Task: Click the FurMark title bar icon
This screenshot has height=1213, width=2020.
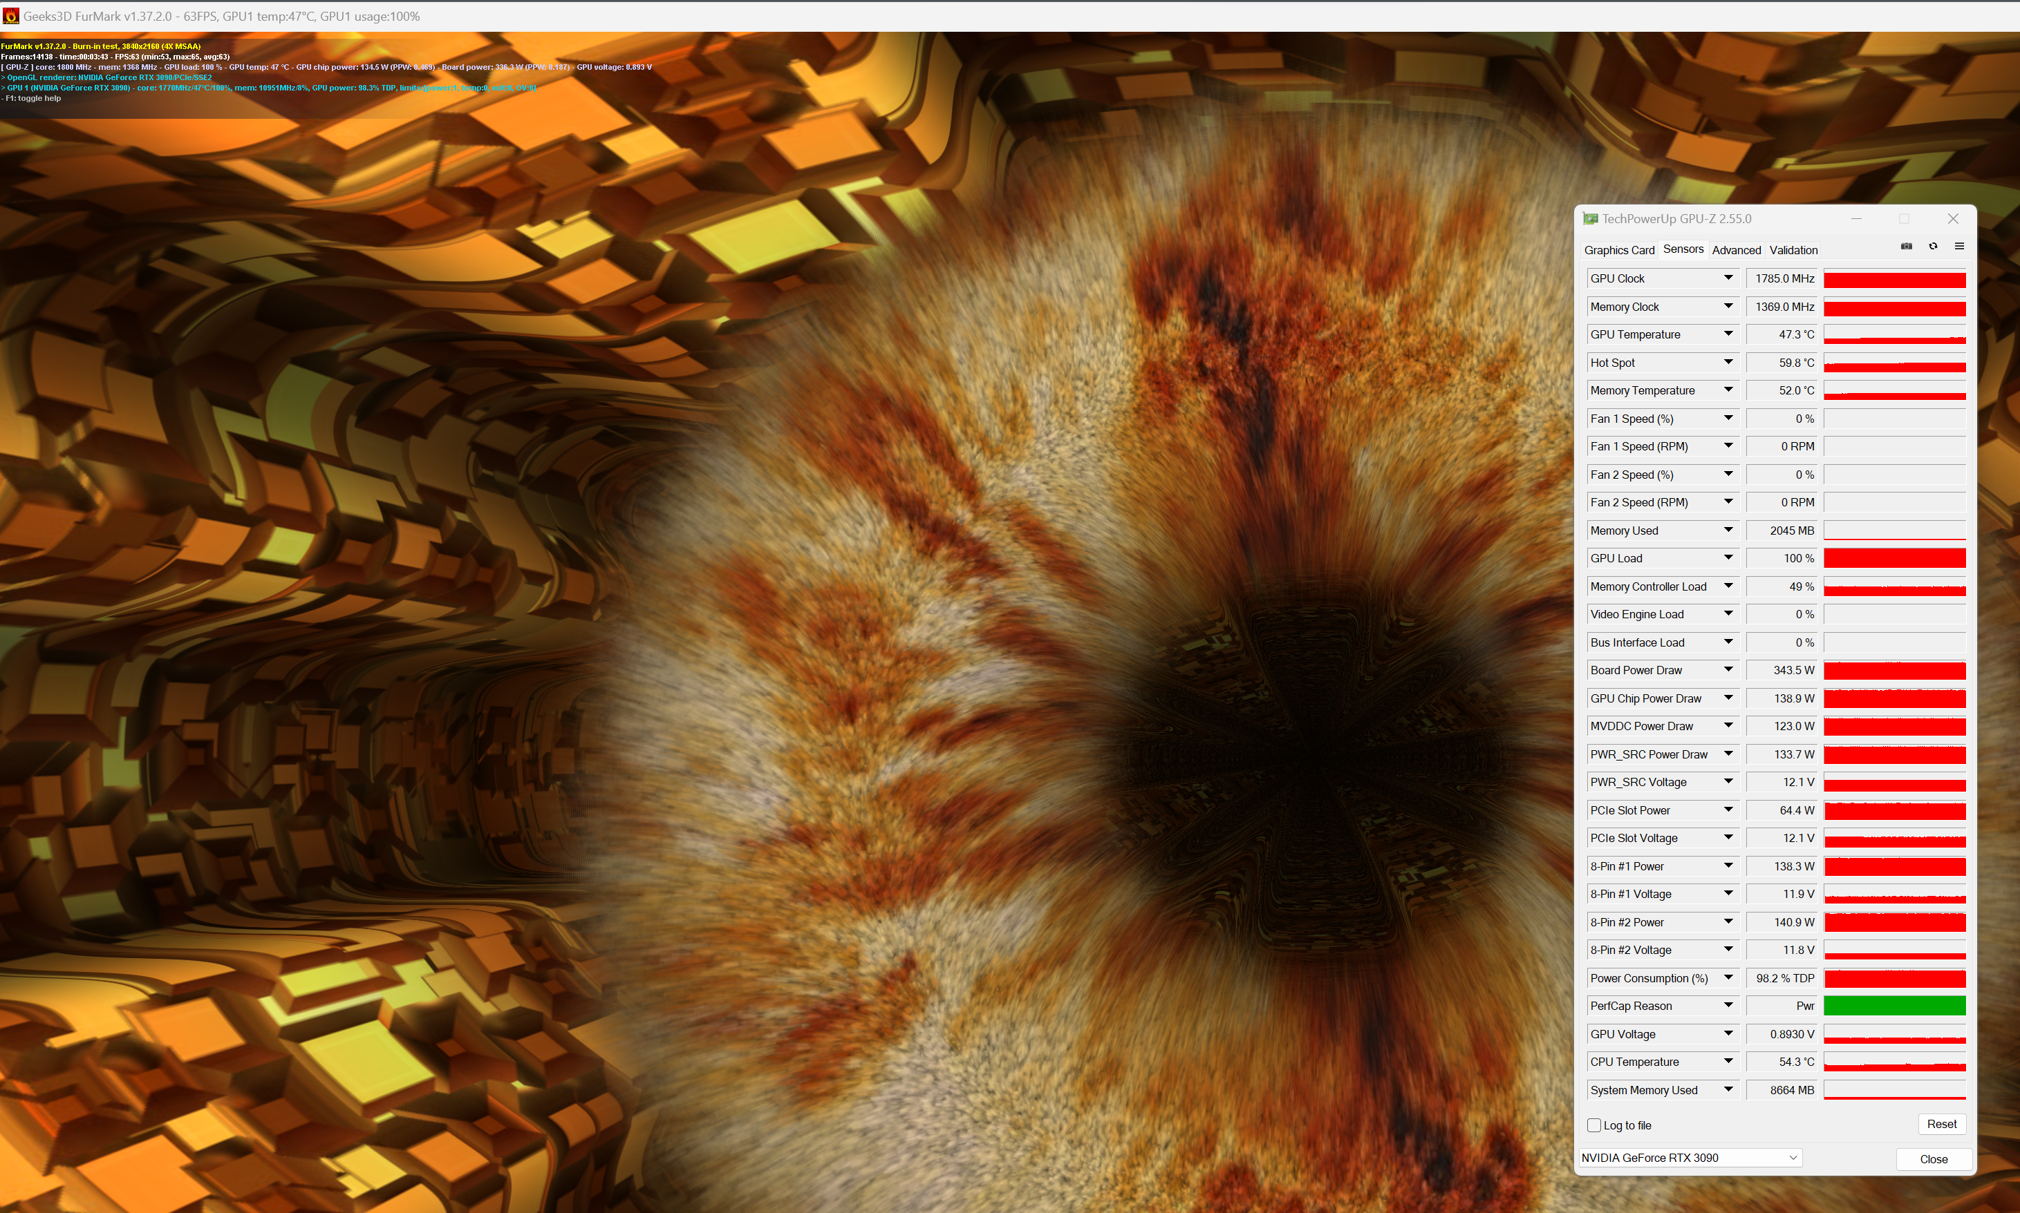Action: pyautogui.click(x=10, y=15)
